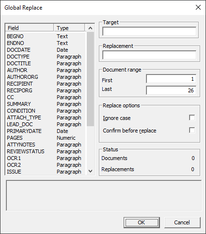The height and width of the screenshot is (234, 206).
Task: Pick the PRIMARYDATE field row
Action: pos(46,131)
